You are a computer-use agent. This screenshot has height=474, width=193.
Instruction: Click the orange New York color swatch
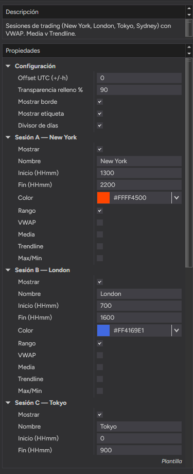(103, 198)
